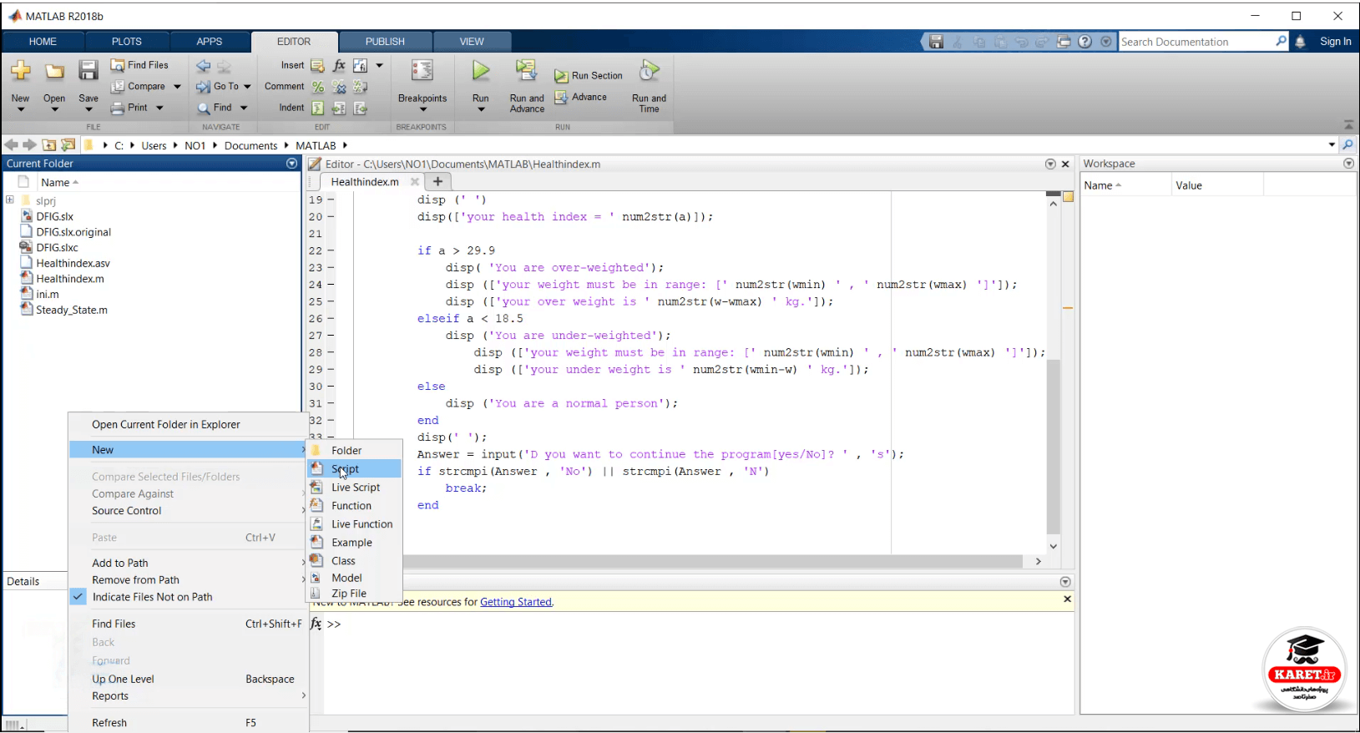Click the editor vertical scrollbar
The height and width of the screenshot is (733, 1360).
point(1054,447)
